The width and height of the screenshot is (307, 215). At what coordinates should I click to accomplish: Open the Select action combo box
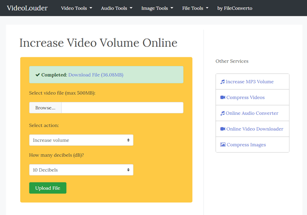(81, 140)
